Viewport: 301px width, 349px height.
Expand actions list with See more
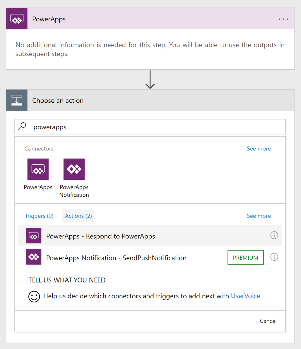(x=258, y=216)
